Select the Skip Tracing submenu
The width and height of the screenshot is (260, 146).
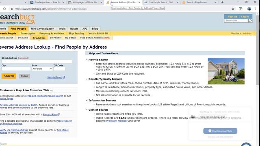click(76, 33)
